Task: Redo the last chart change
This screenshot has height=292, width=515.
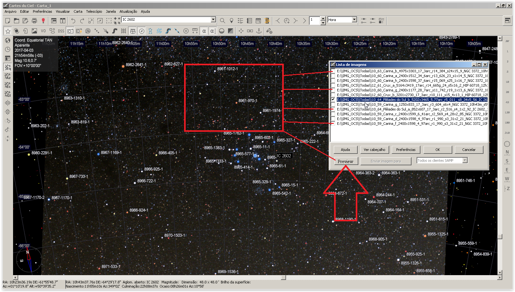Action: pos(82,21)
